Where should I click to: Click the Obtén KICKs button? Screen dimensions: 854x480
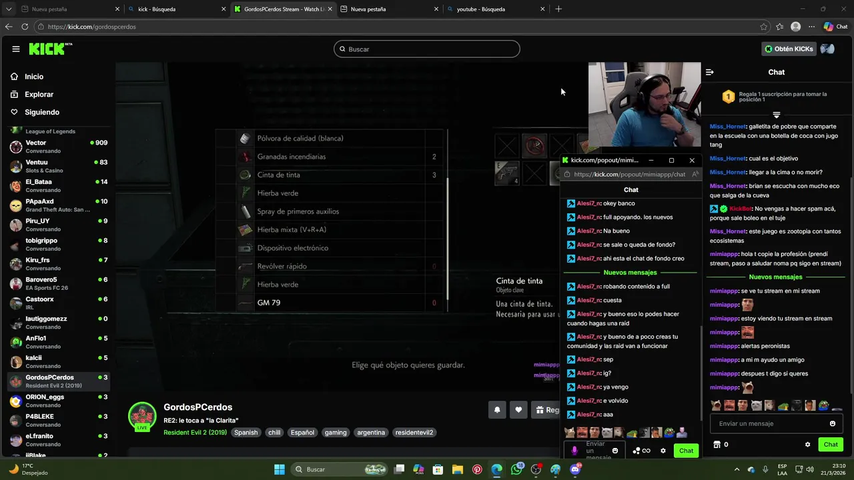pos(789,49)
